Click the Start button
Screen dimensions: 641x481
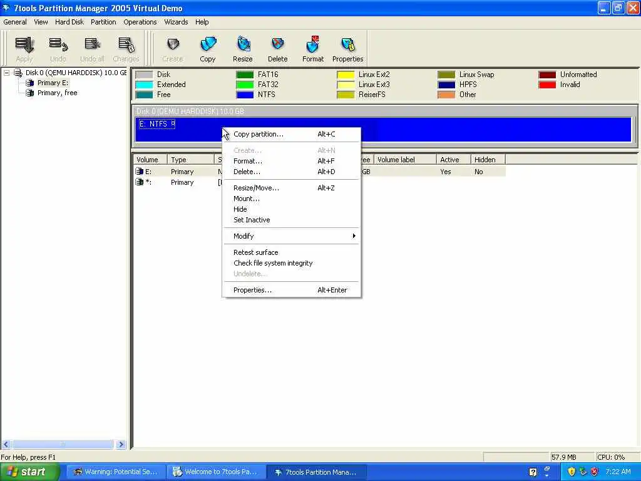29,472
